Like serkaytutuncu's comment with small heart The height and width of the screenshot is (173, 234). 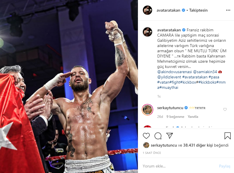[225, 109]
